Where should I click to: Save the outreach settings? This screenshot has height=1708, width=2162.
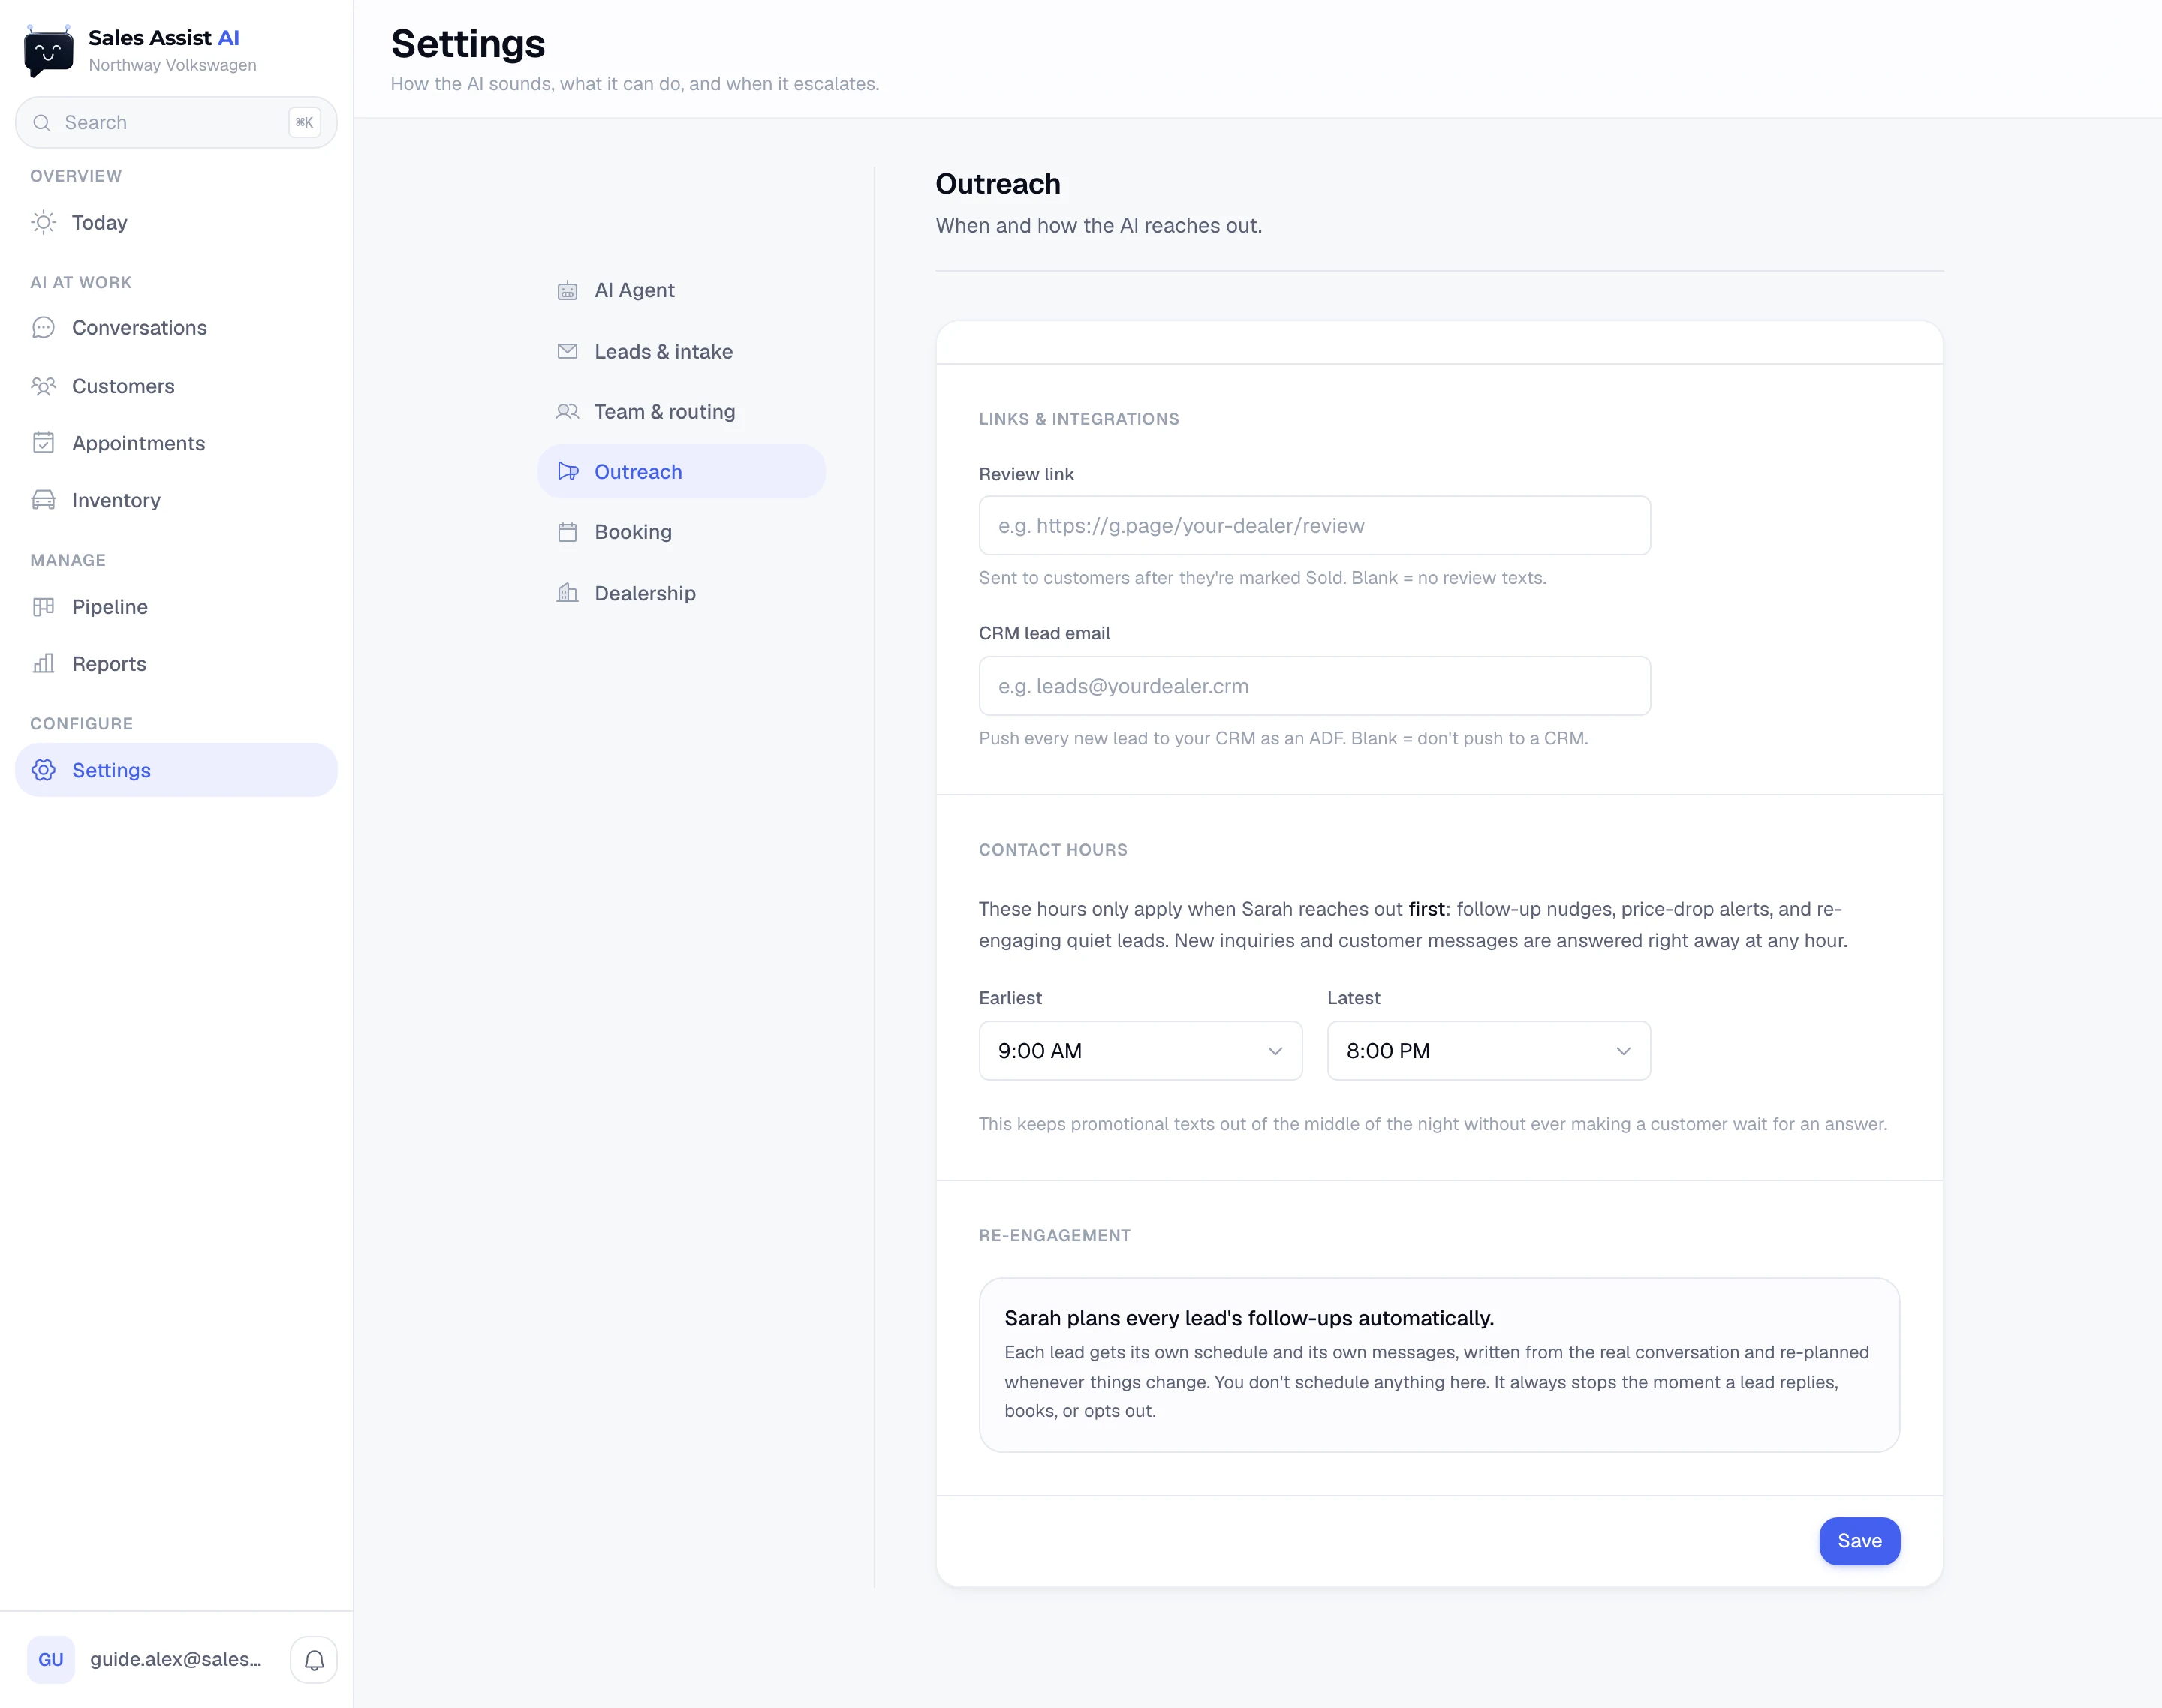point(1859,1541)
